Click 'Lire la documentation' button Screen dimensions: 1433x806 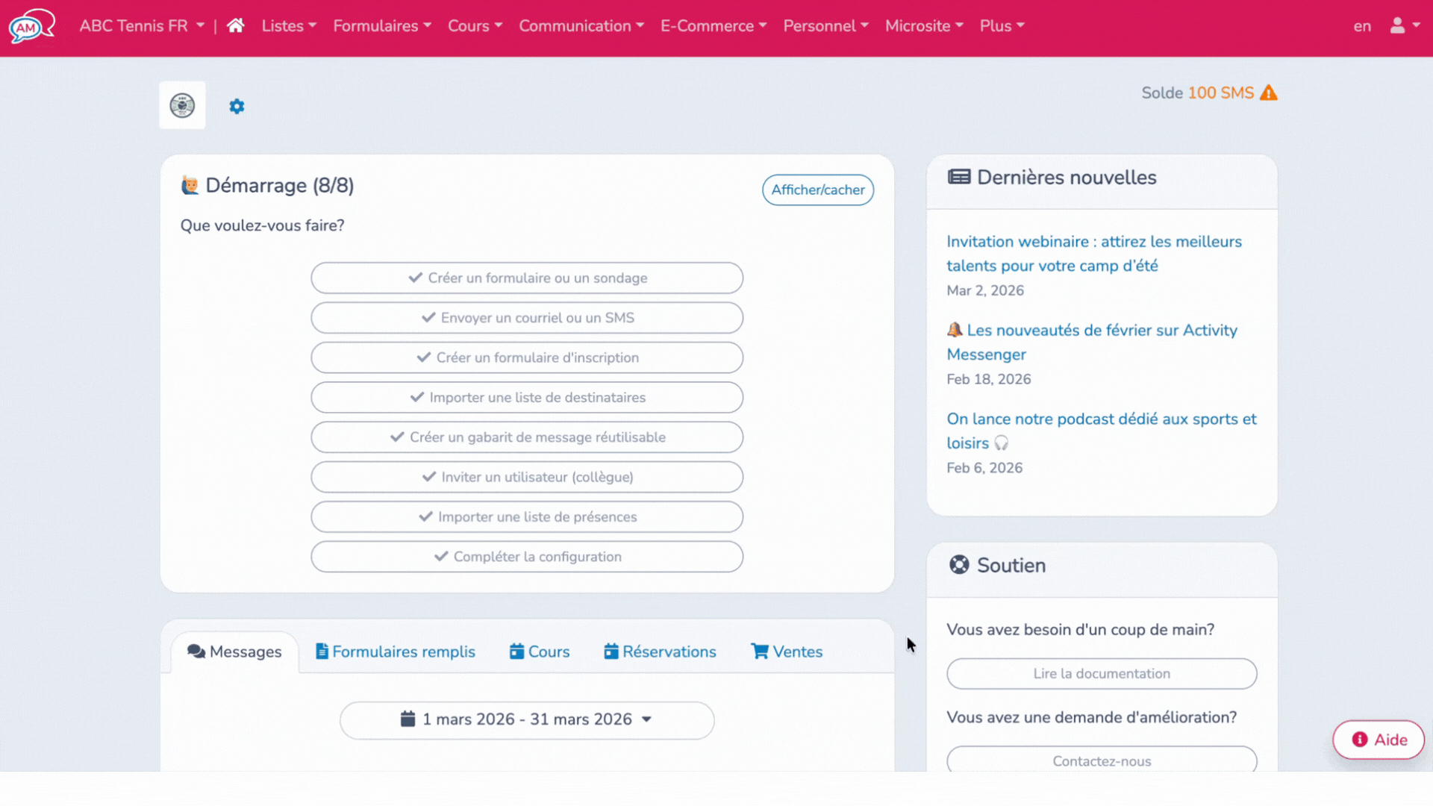(x=1102, y=673)
